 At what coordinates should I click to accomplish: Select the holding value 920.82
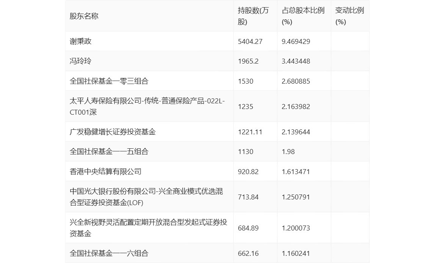pyautogui.click(x=248, y=172)
